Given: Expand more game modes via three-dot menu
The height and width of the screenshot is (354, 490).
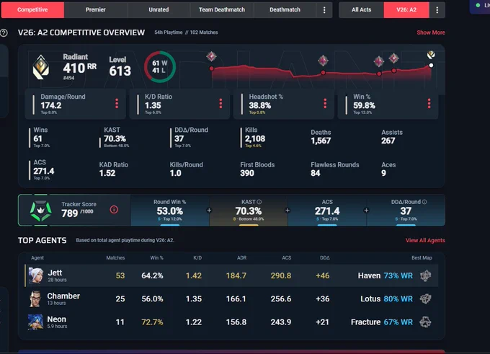Looking at the screenshot, I should click(324, 10).
